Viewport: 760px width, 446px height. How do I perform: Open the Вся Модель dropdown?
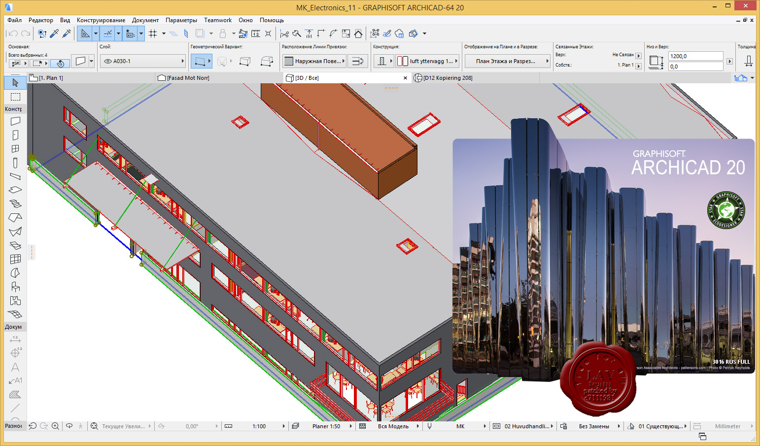click(x=389, y=426)
